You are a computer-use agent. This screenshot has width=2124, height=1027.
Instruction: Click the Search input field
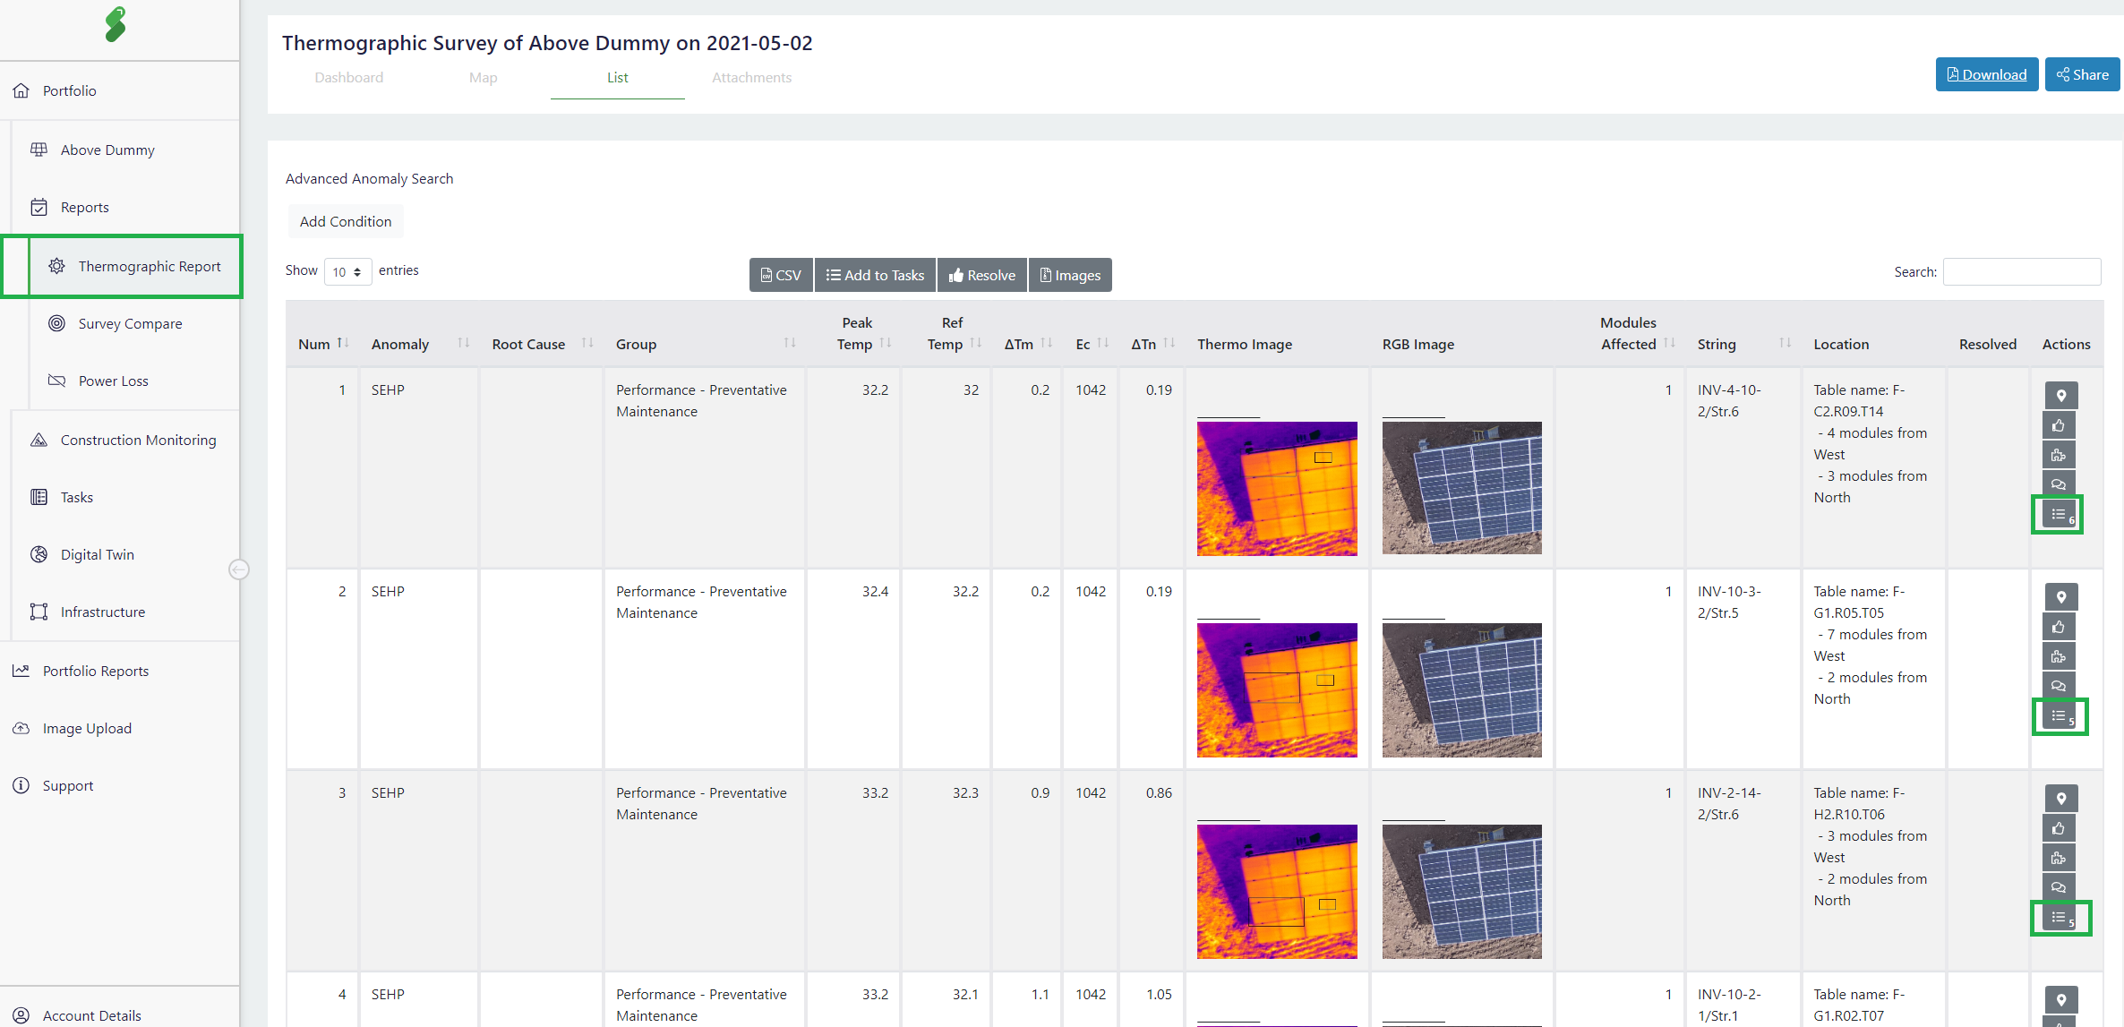[2021, 271]
